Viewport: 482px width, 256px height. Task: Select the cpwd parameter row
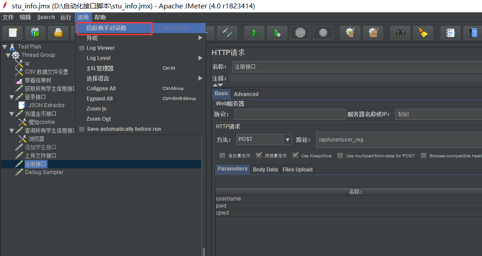(x=349, y=213)
